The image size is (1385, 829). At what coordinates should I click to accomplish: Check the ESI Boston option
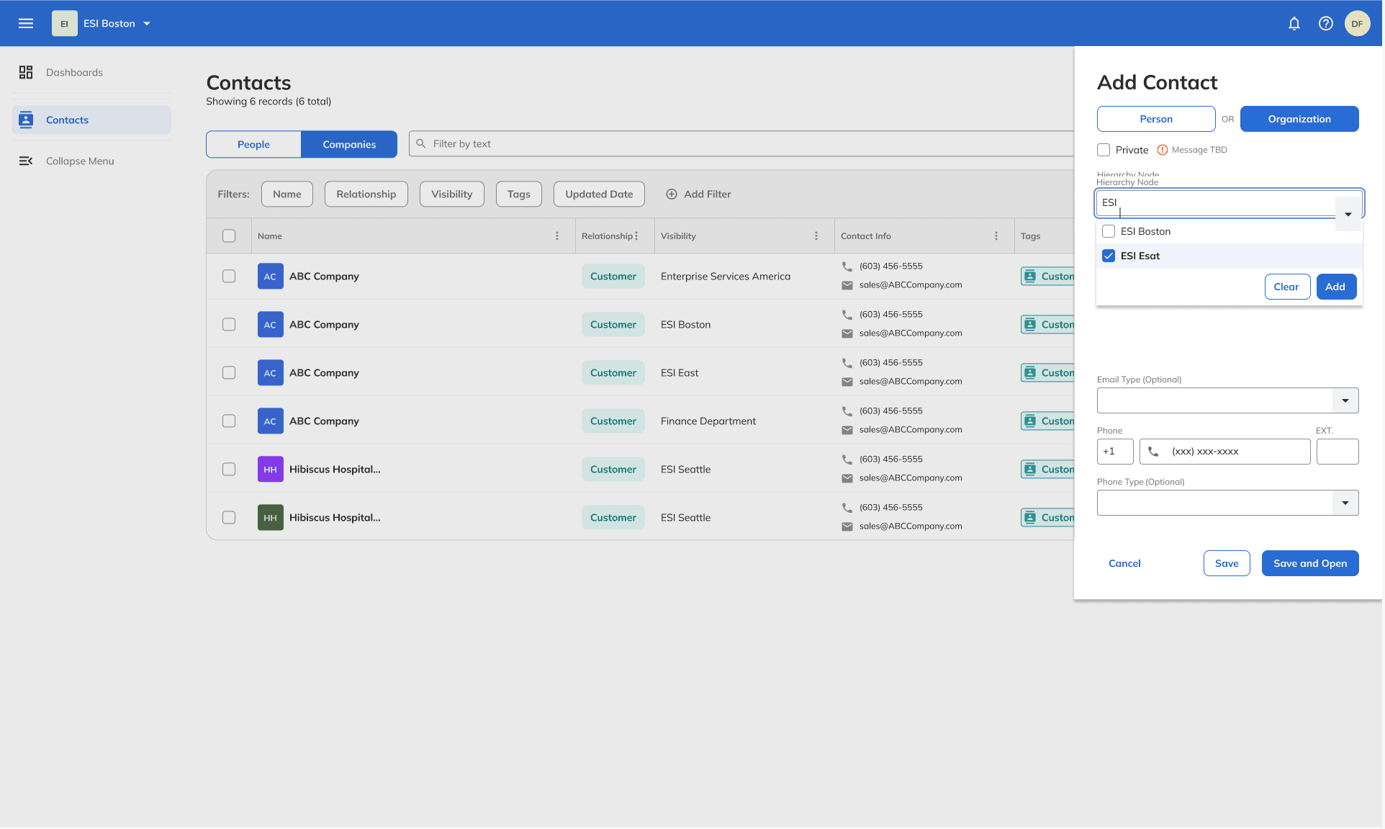1109,231
